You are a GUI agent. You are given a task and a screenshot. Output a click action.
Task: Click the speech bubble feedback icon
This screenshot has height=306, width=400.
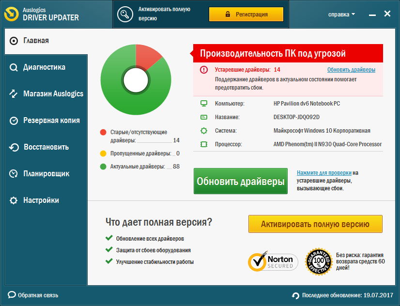pos(12,295)
